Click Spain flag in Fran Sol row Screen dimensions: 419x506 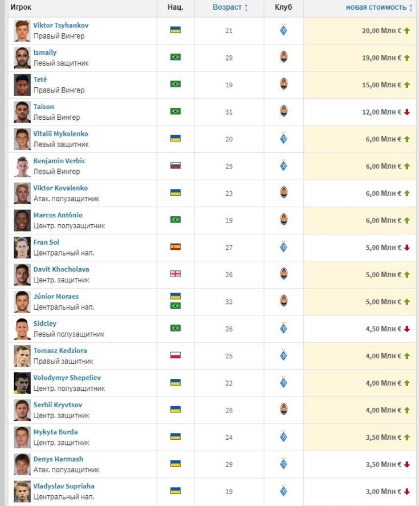[176, 247]
